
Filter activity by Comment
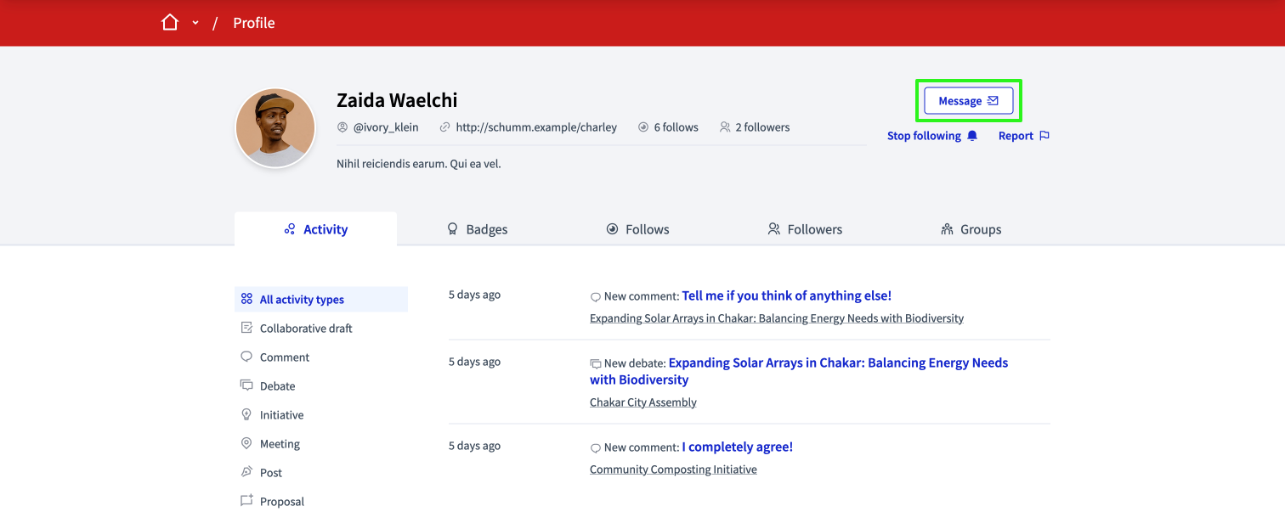pos(284,357)
